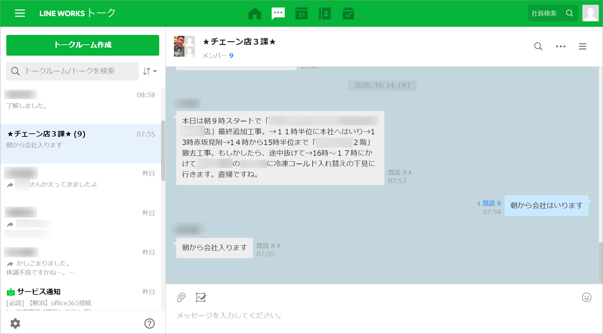Screen dimensions: 603x334
Task: Select the サービス通知 conversation
Action: (x=80, y=297)
